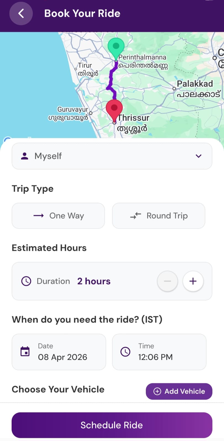The image size is (224, 441).
Task: Open the Myself rider dropdown
Action: [112, 156]
